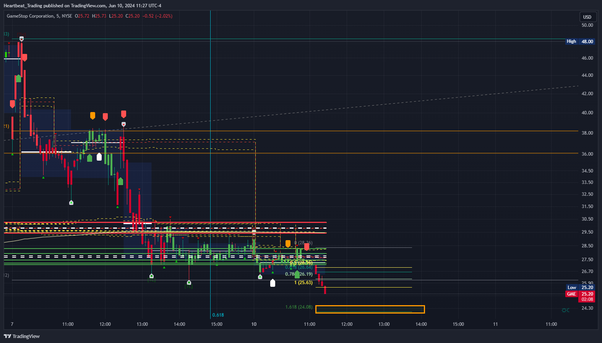Click the open value O25.72

pyautogui.click(x=82, y=16)
